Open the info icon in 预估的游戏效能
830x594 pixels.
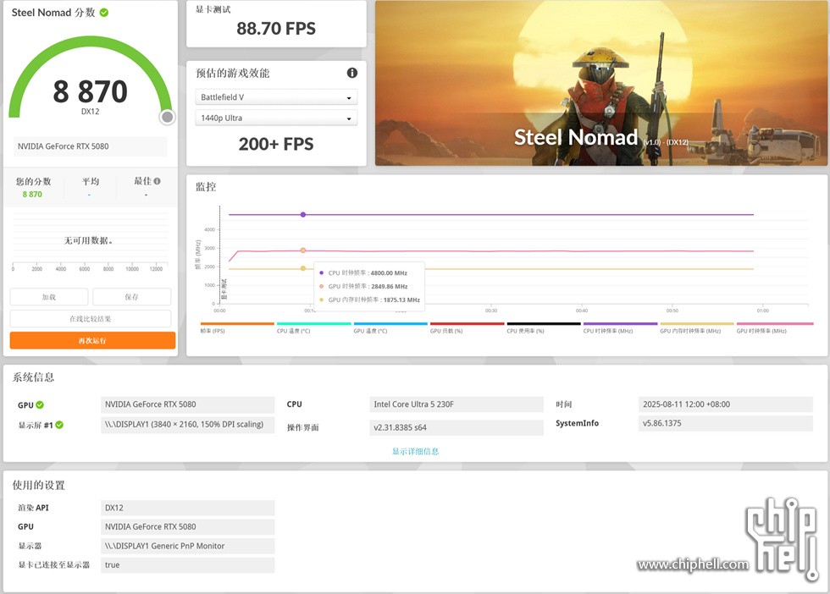click(352, 73)
